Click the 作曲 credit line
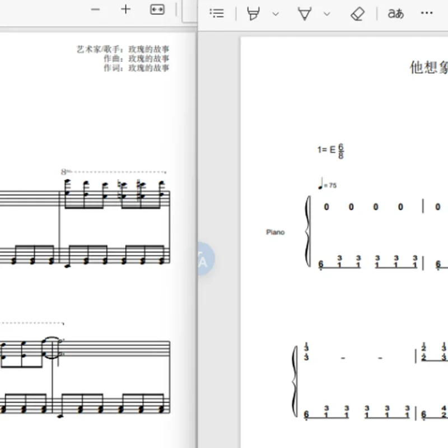 136,59
